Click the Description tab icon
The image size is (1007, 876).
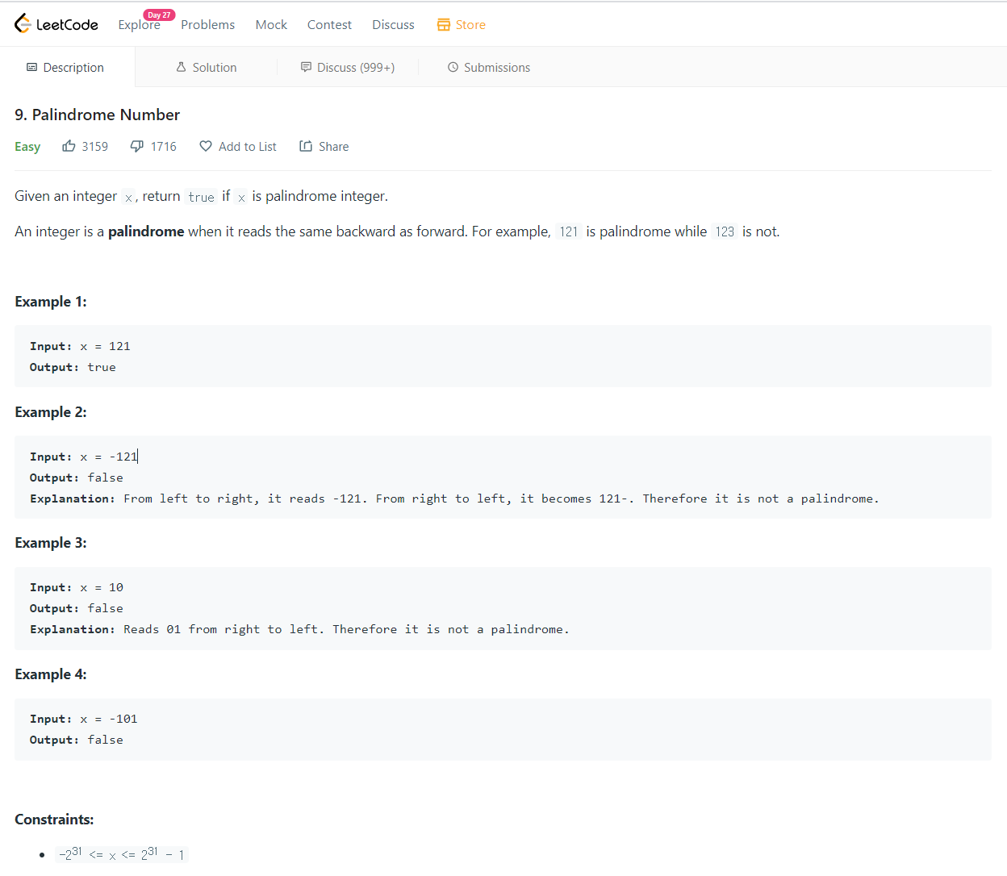click(32, 68)
